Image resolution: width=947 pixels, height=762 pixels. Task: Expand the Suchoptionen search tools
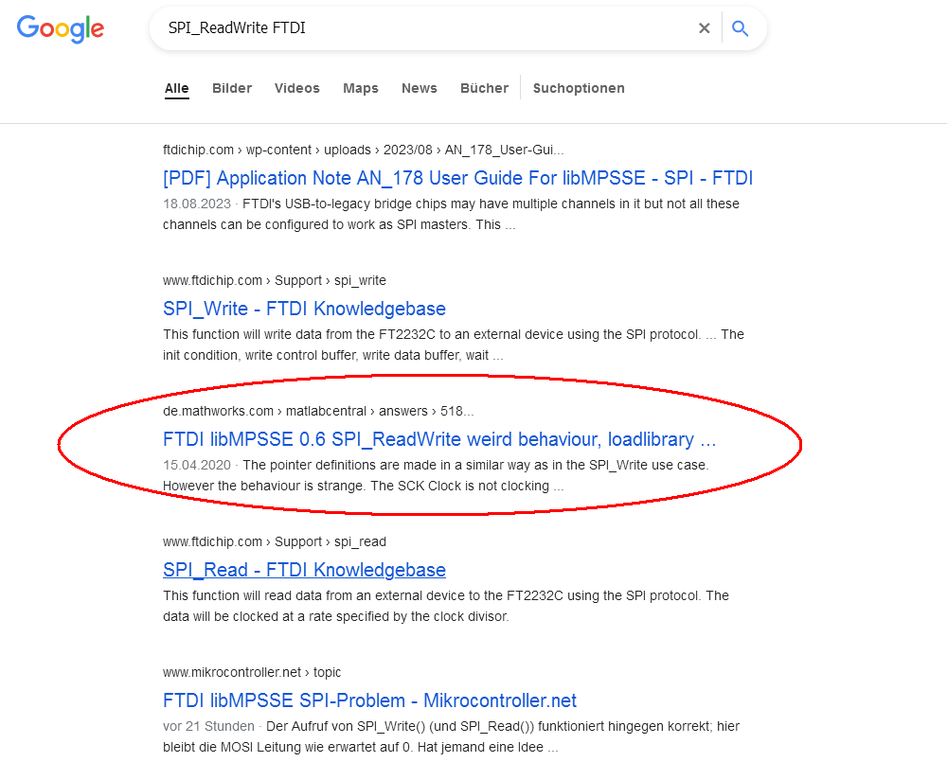579,88
